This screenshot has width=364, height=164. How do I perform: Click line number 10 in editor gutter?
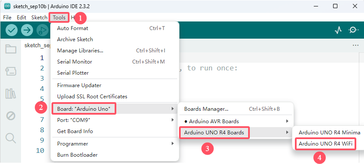coord(40,151)
